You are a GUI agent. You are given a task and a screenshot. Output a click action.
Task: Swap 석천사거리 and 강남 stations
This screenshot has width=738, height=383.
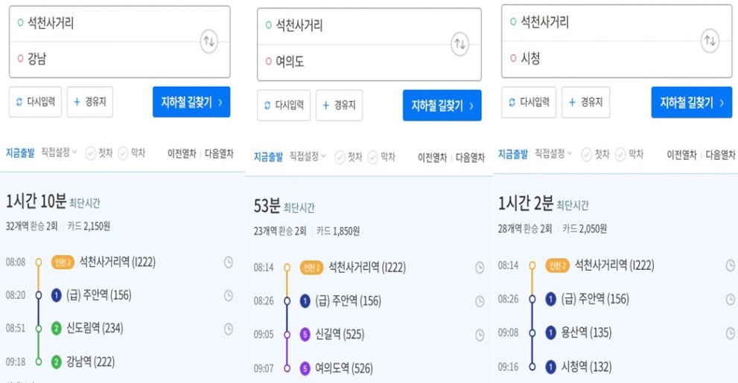209,42
